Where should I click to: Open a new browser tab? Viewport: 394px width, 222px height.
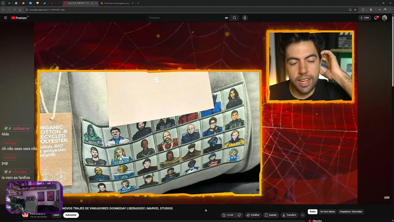pyautogui.click(x=138, y=3)
